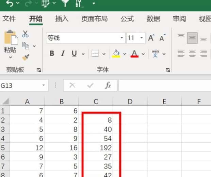The image size is (211, 177).
Task: Toggle Underline formatting
Action: tap(74, 54)
